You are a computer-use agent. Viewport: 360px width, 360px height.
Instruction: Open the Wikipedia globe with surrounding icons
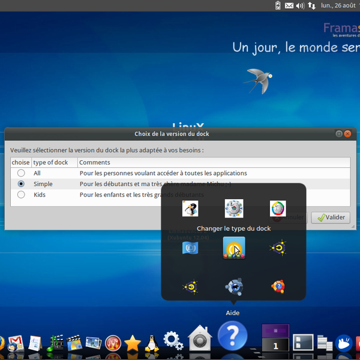[x=234, y=208]
